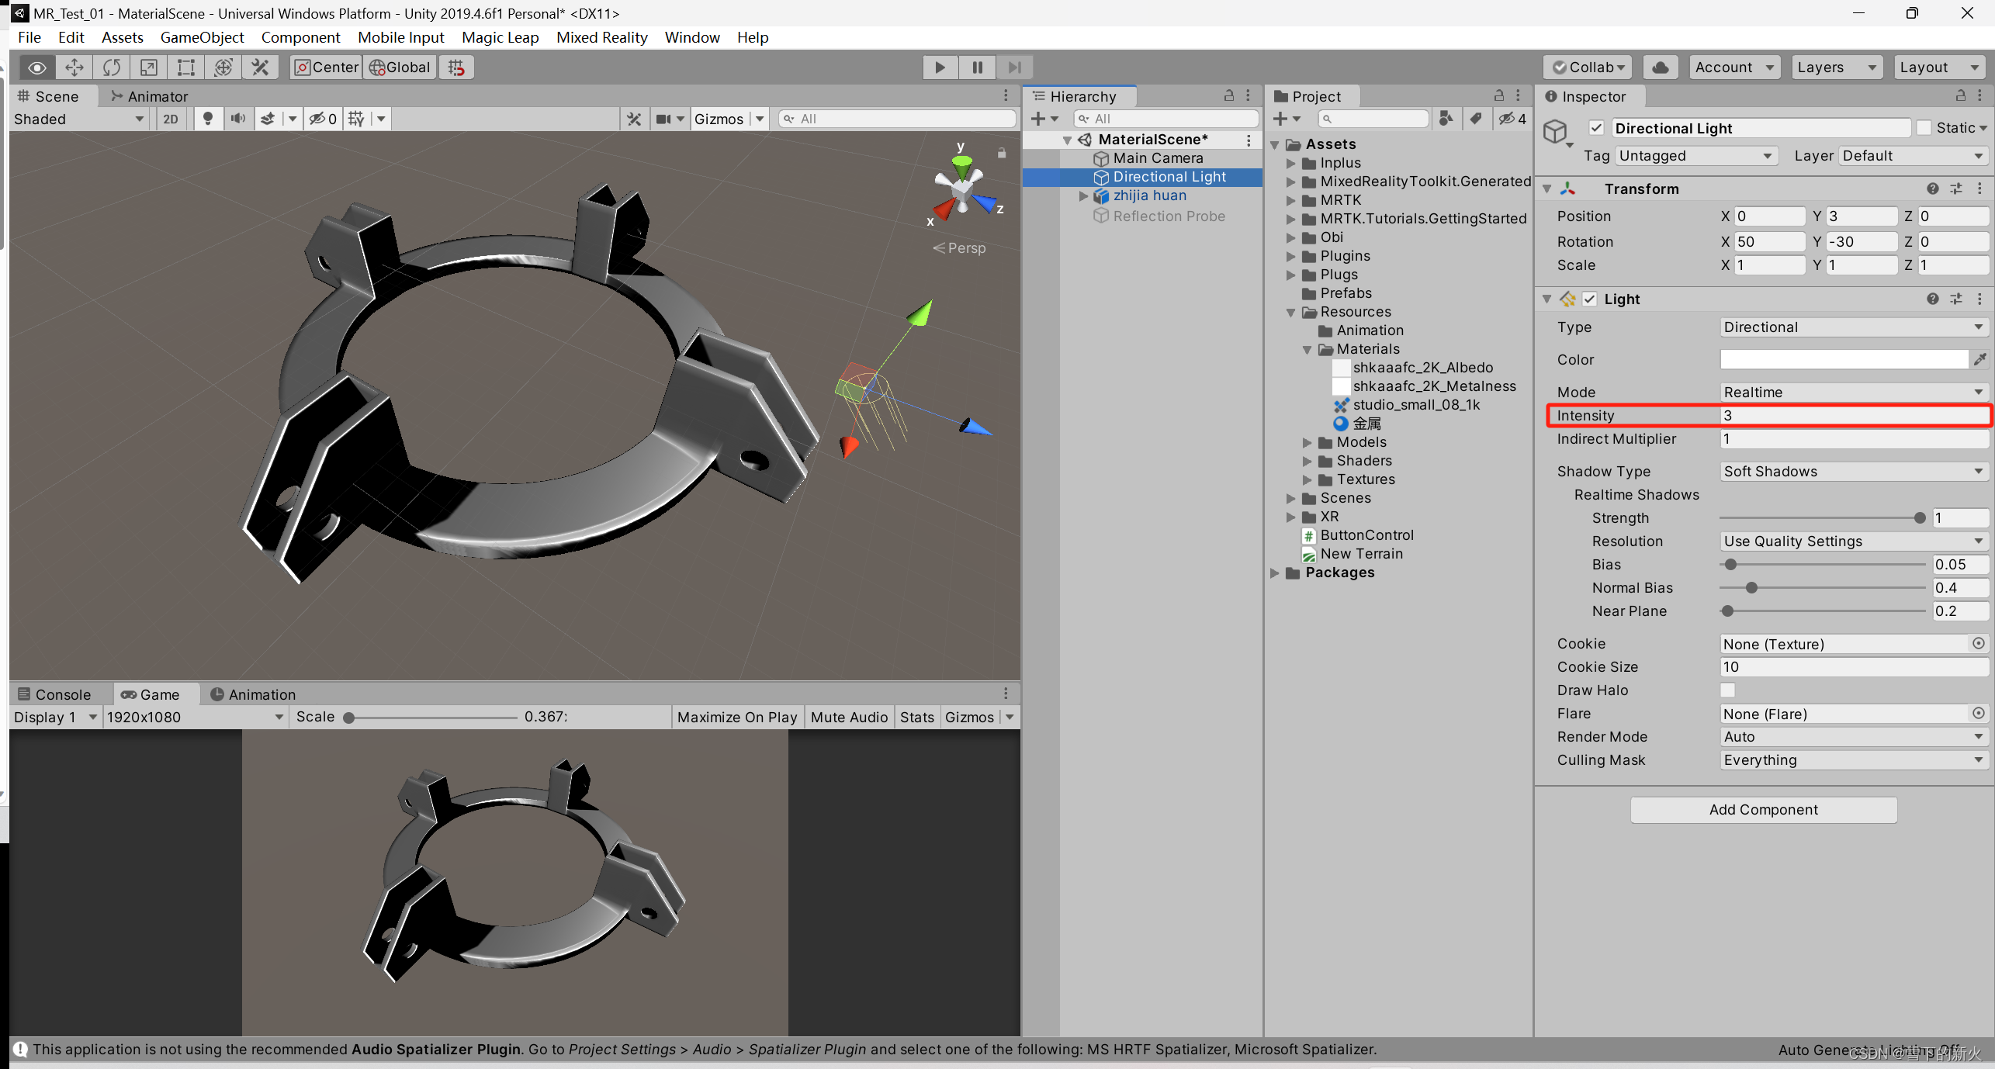1995x1069 pixels.
Task: Click Maximize On Play button
Action: tap(736, 717)
